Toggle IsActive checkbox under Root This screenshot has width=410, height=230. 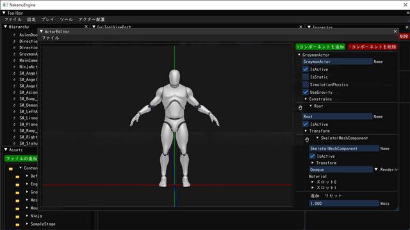[x=306, y=124]
